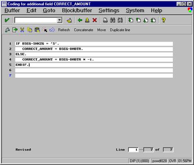The height and width of the screenshot is (165, 194).
Task: Click the Check syntax icon
Action: [x=7, y=30]
